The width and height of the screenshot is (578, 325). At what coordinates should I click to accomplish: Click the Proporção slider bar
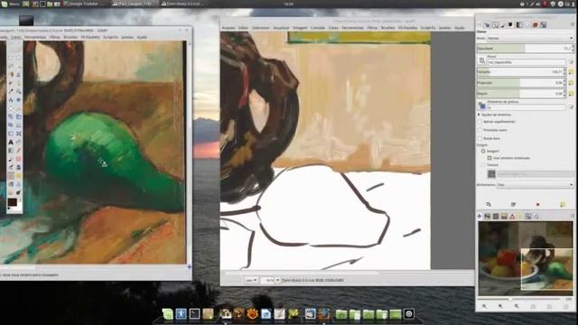[520, 83]
